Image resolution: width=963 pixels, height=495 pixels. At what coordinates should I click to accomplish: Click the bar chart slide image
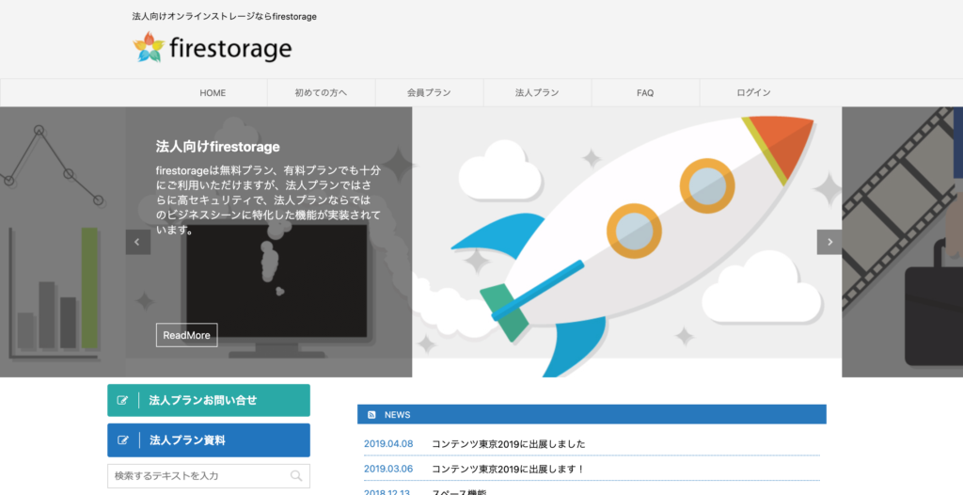pyautogui.click(x=63, y=242)
